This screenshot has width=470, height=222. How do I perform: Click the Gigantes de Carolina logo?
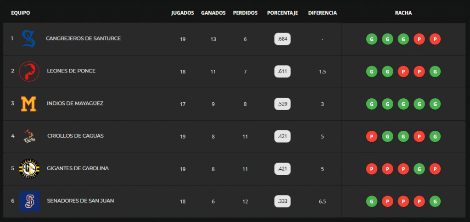[29, 169]
